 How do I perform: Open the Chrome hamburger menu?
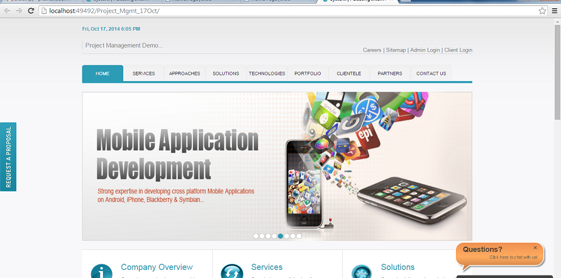(555, 11)
